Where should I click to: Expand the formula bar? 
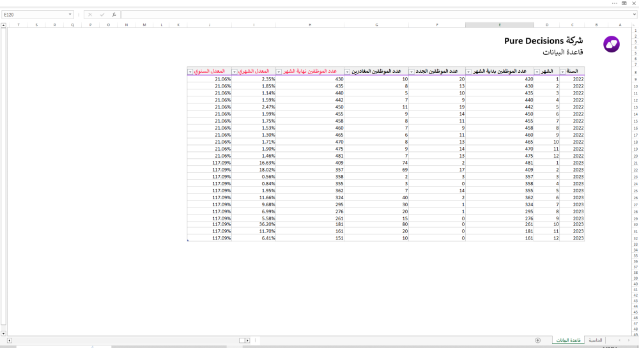click(x=634, y=14)
